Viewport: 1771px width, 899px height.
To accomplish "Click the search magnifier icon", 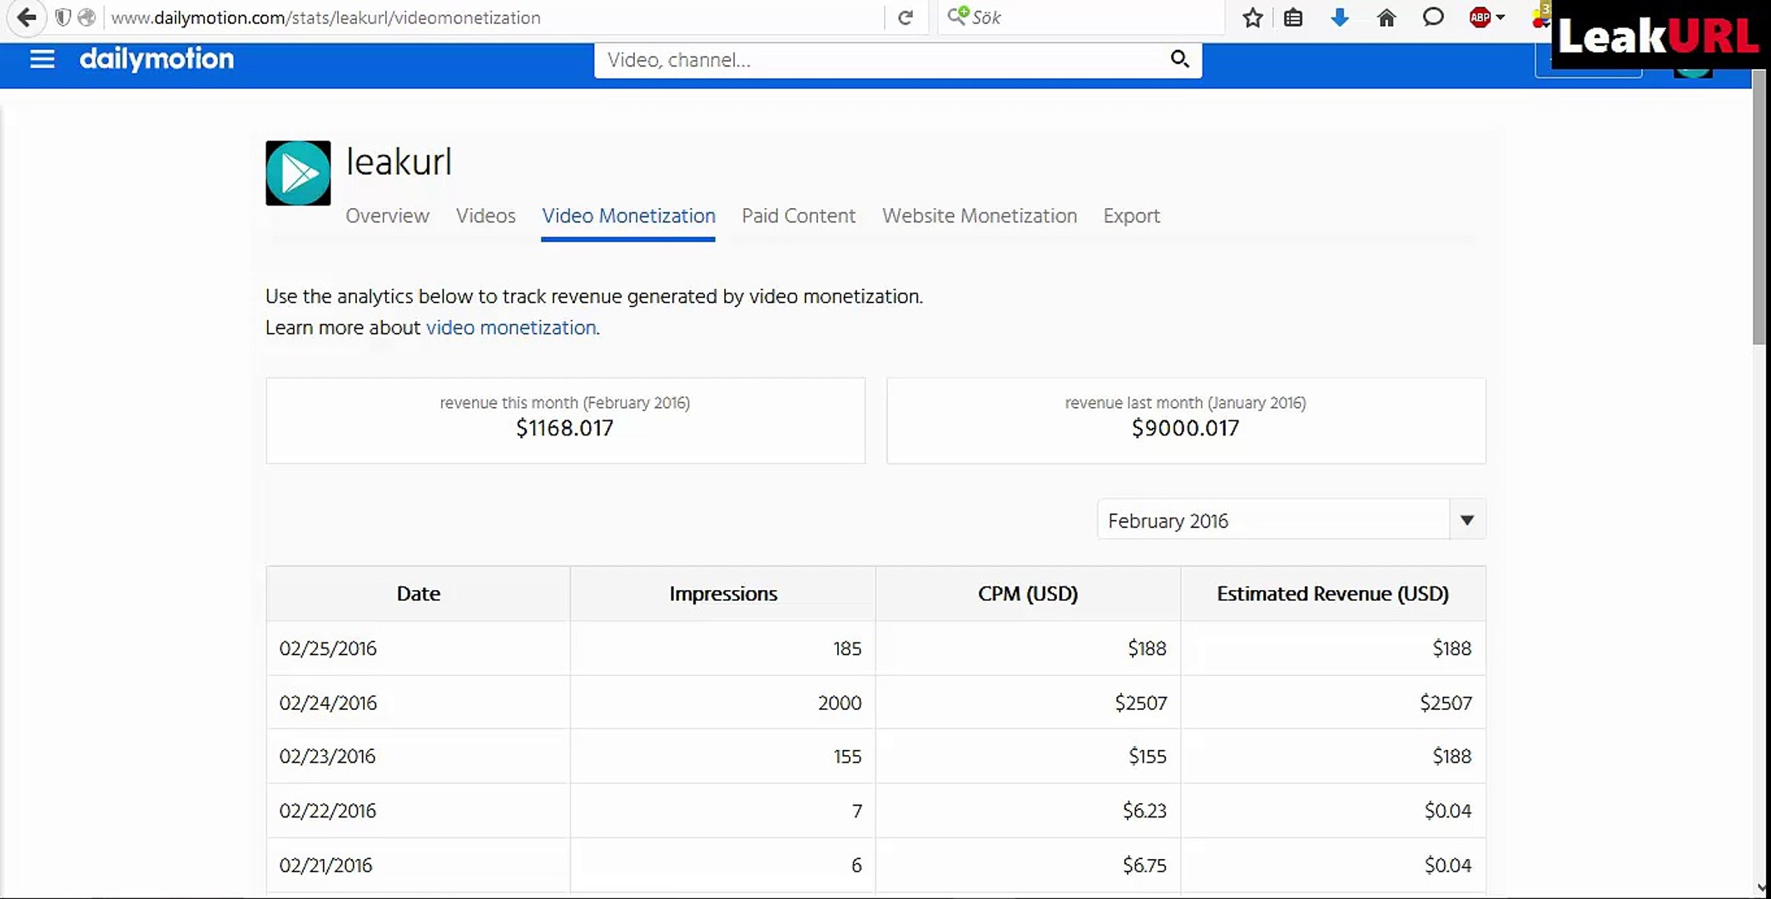I will click(x=1179, y=59).
